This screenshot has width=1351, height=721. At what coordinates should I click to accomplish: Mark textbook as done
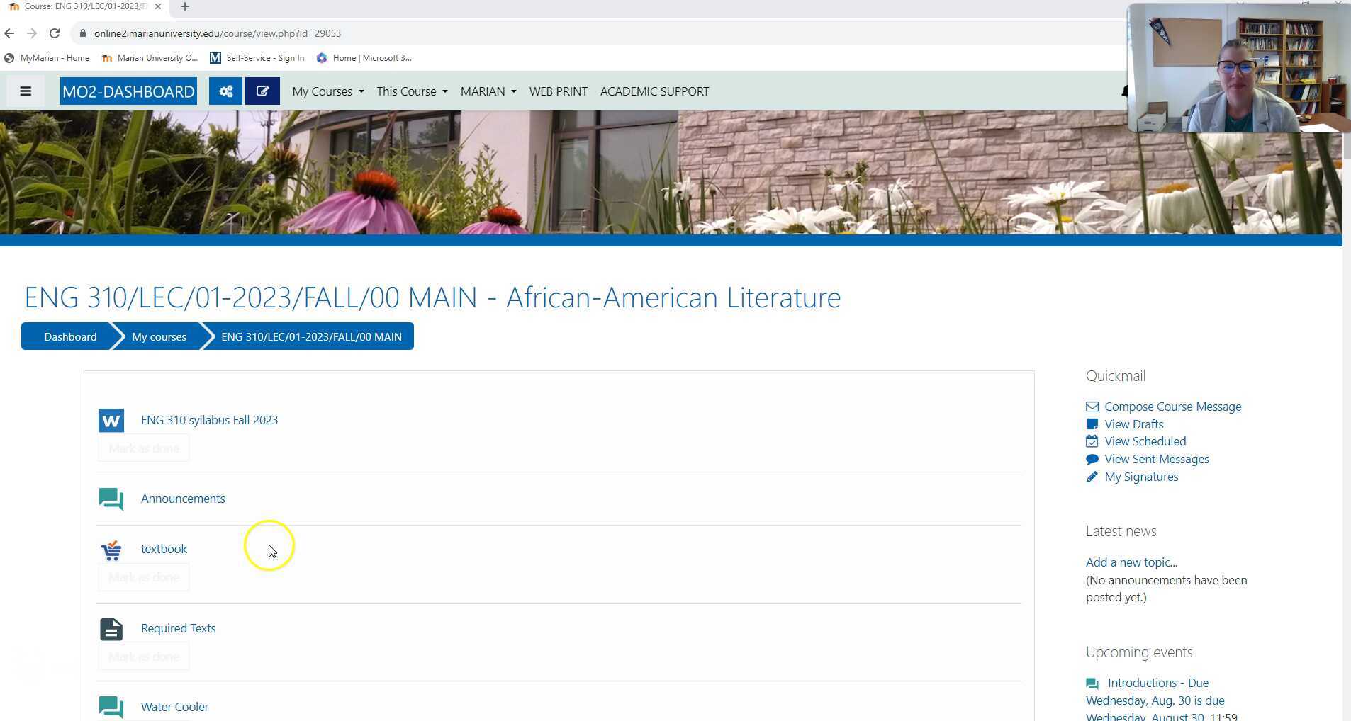tap(143, 577)
